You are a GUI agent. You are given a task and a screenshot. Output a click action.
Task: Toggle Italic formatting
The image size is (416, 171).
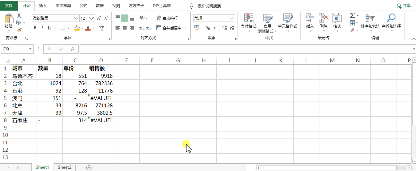pyautogui.click(x=42, y=28)
